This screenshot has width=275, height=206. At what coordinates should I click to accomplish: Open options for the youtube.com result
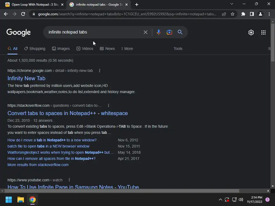tap(69, 180)
